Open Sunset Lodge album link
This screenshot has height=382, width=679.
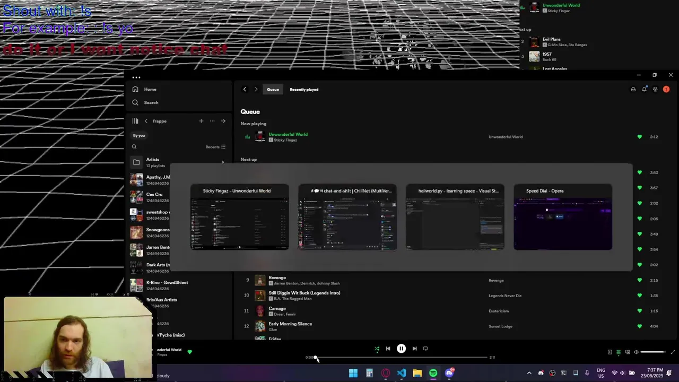tap(500, 326)
